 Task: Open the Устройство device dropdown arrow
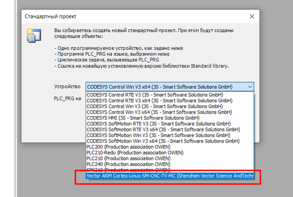pyautogui.click(x=250, y=87)
